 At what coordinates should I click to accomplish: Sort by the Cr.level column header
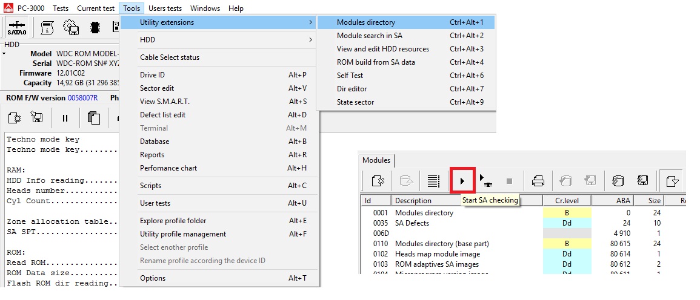pos(567,201)
